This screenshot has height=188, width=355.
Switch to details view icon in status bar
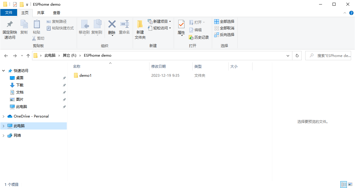pos(344,184)
